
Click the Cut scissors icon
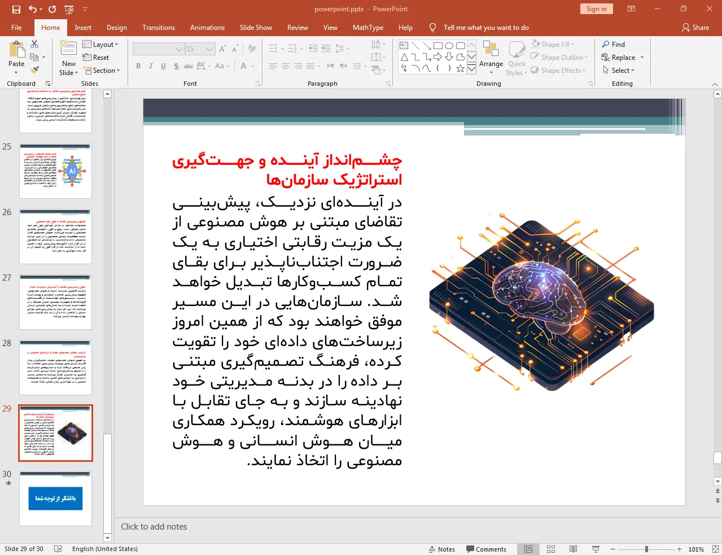[34, 44]
